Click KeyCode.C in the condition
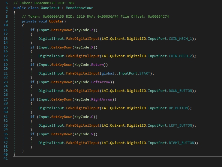This screenshot has height=167, width=222. coord(84,117)
